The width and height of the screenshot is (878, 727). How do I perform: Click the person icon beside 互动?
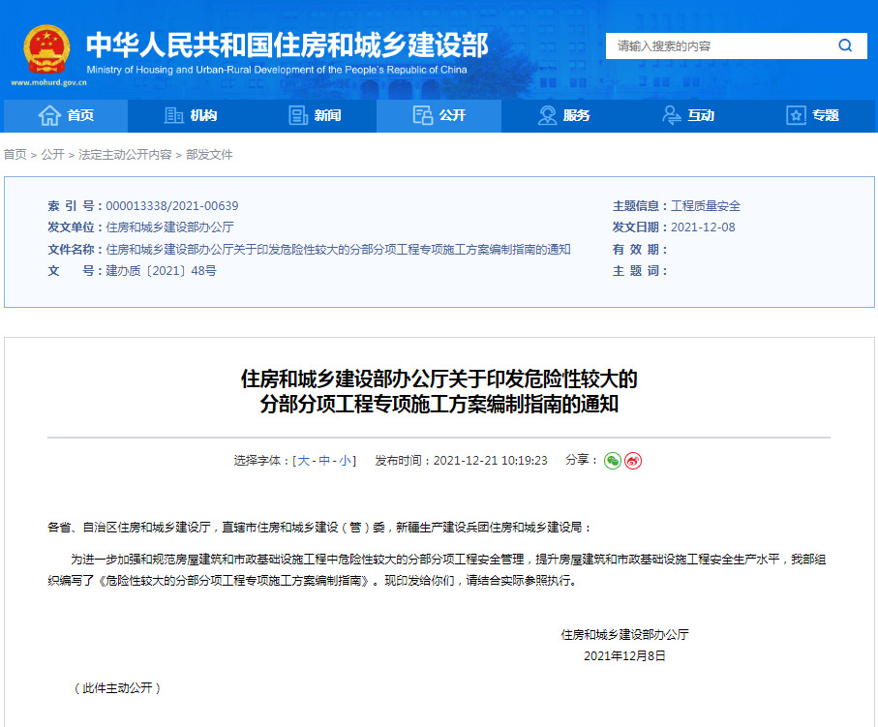tap(672, 115)
